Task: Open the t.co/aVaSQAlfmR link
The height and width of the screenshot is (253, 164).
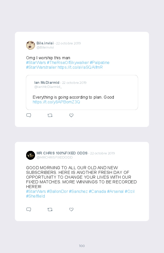Action: click(80, 67)
